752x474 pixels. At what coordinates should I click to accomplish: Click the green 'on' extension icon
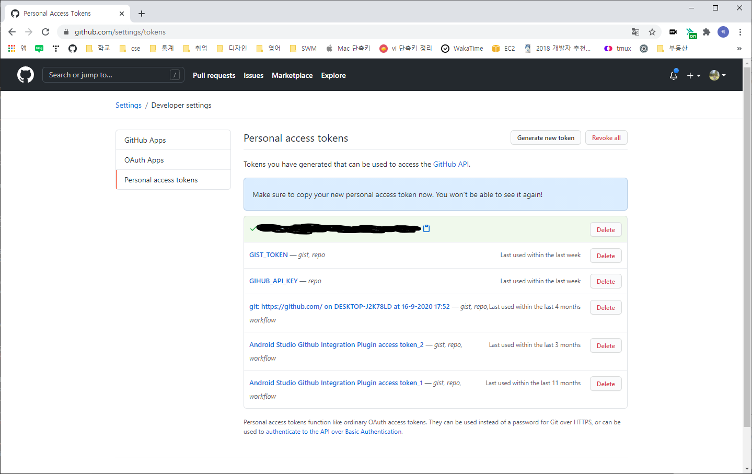tap(691, 33)
